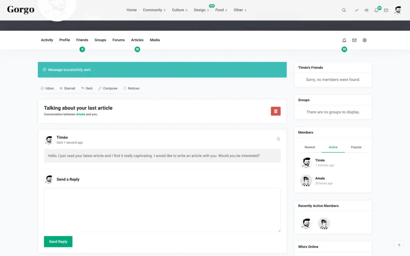Open notifications via the bell icon
This screenshot has width=410, height=256.
tap(376, 10)
